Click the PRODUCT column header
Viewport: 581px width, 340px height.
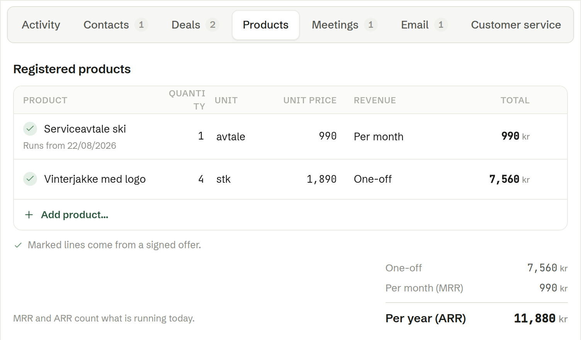point(45,100)
